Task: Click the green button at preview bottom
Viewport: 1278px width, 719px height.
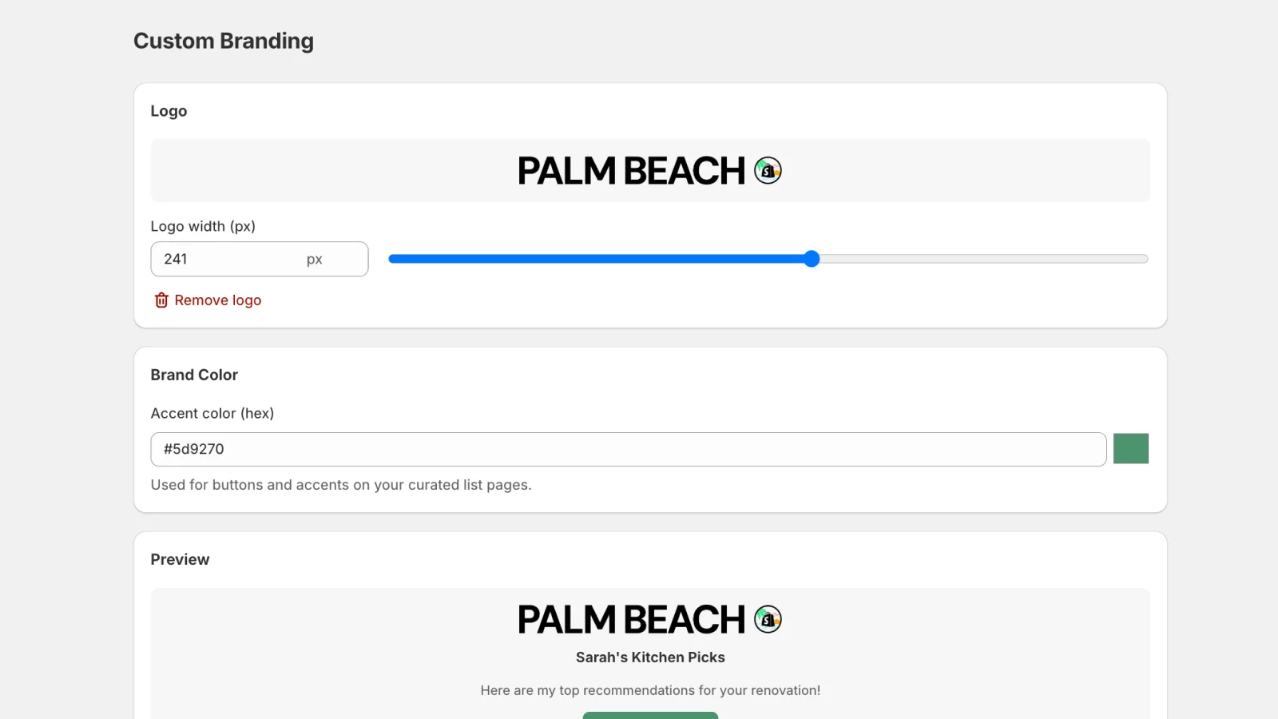Action: 650,715
